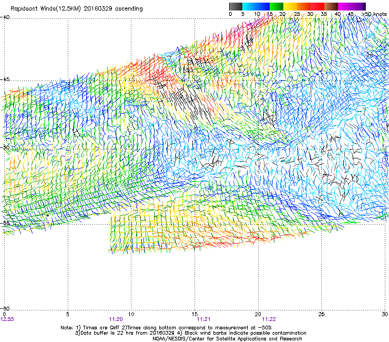The image size is (389, 342).
Task: Click the NOAA/NESDIS credit line
Action: 227,338
